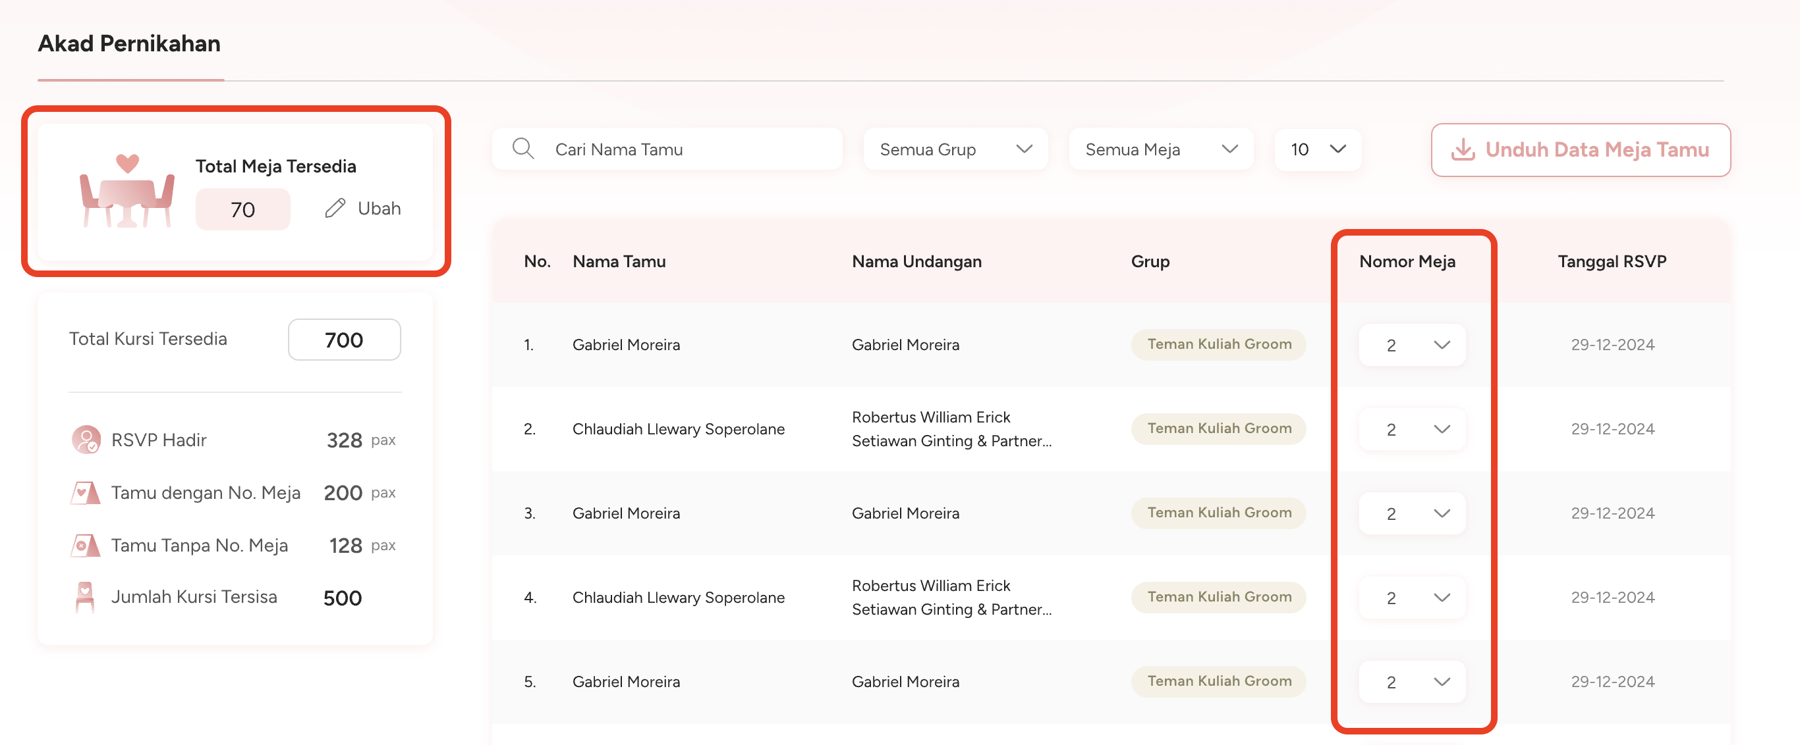Select the Akad Pernikahan tab
The width and height of the screenshot is (1800, 745).
[129, 44]
